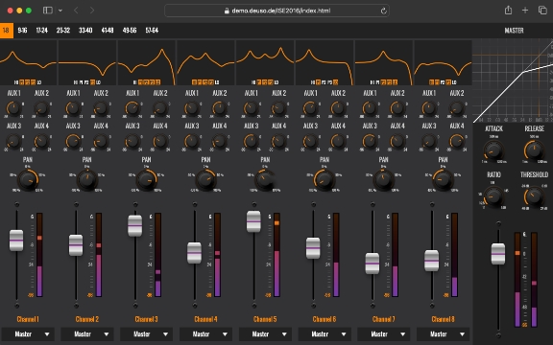Toggle the HI band on Channel 7 EQ
This screenshot has height=345, width=553.
372,82
